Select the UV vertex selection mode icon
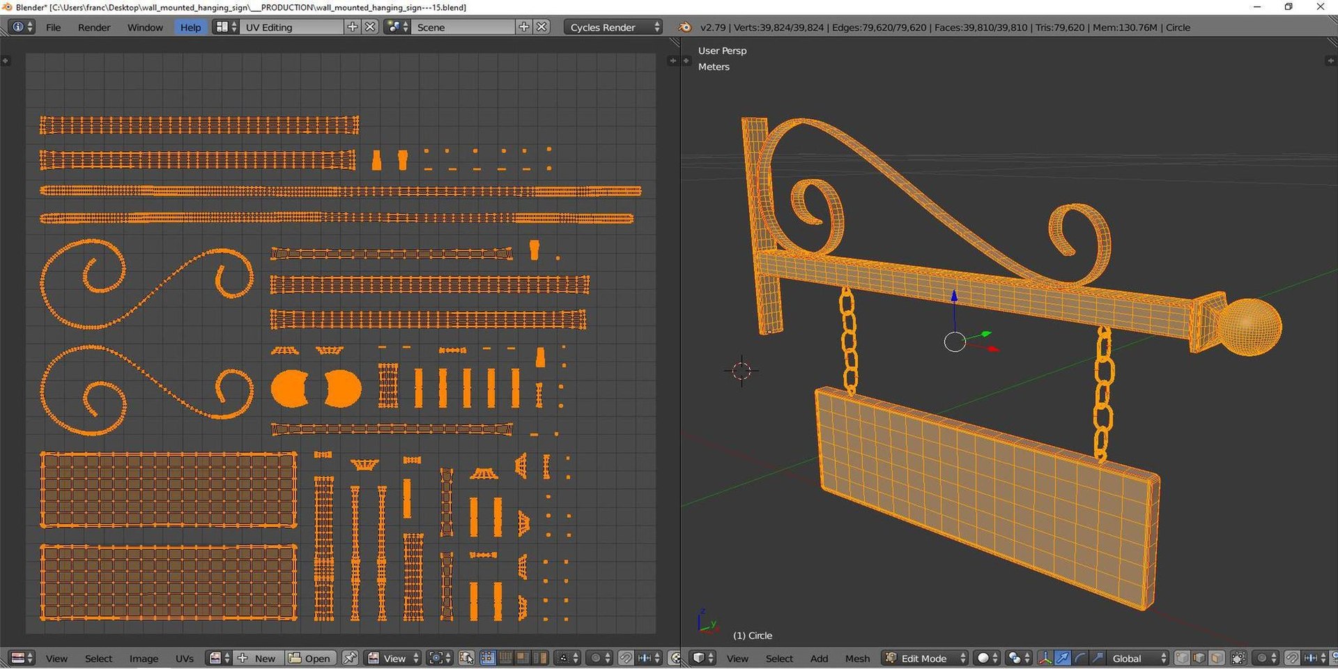Image resolution: width=1338 pixels, height=669 pixels. (488, 658)
